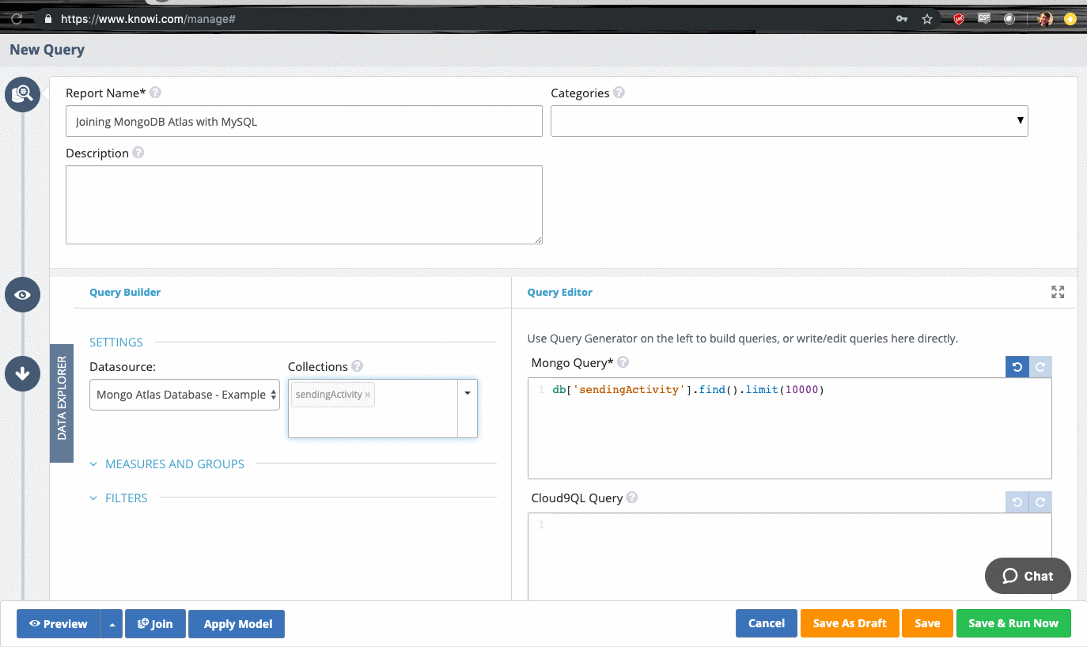Bookmark this page with star icon

(x=927, y=18)
